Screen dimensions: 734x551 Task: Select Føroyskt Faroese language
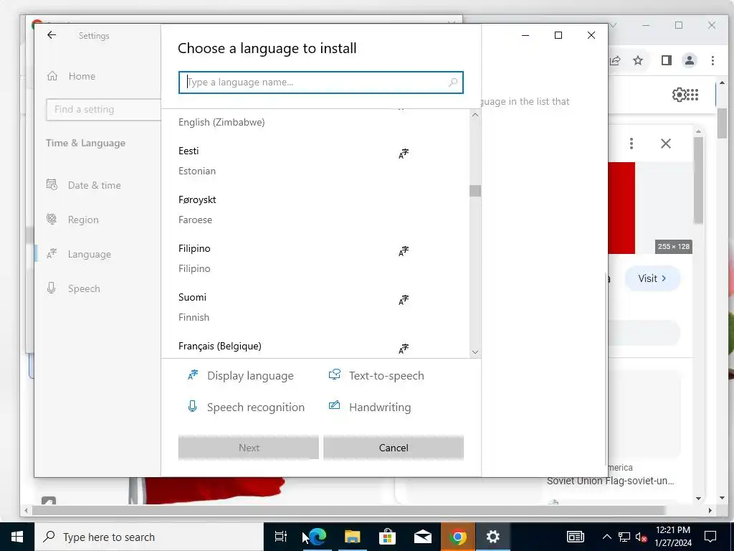pos(315,209)
